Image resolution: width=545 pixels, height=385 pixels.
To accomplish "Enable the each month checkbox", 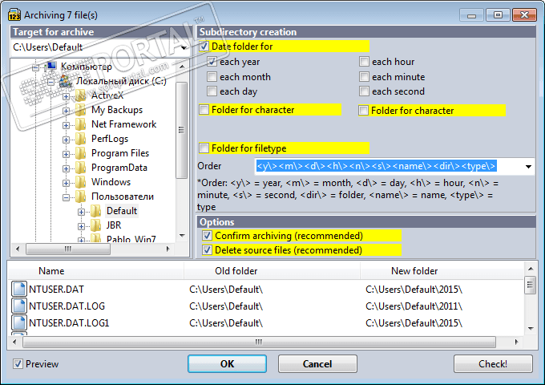I will pyautogui.click(x=212, y=76).
